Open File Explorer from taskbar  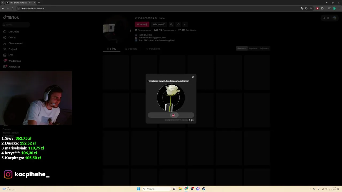(x=180, y=189)
